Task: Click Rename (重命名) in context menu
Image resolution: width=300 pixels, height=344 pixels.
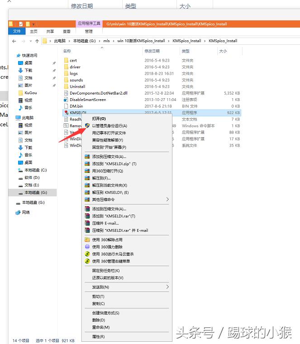Action: coord(101,327)
